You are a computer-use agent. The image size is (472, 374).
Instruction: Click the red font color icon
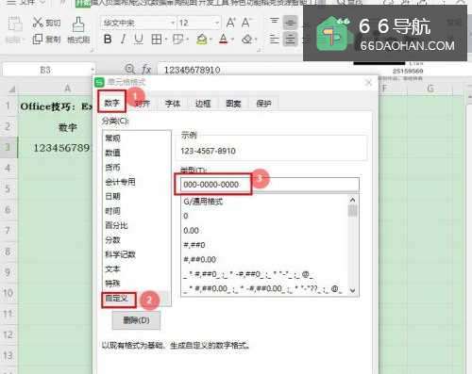(x=224, y=40)
